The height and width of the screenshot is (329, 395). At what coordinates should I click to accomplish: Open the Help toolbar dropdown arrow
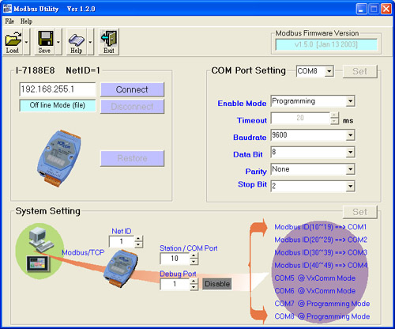click(x=90, y=42)
